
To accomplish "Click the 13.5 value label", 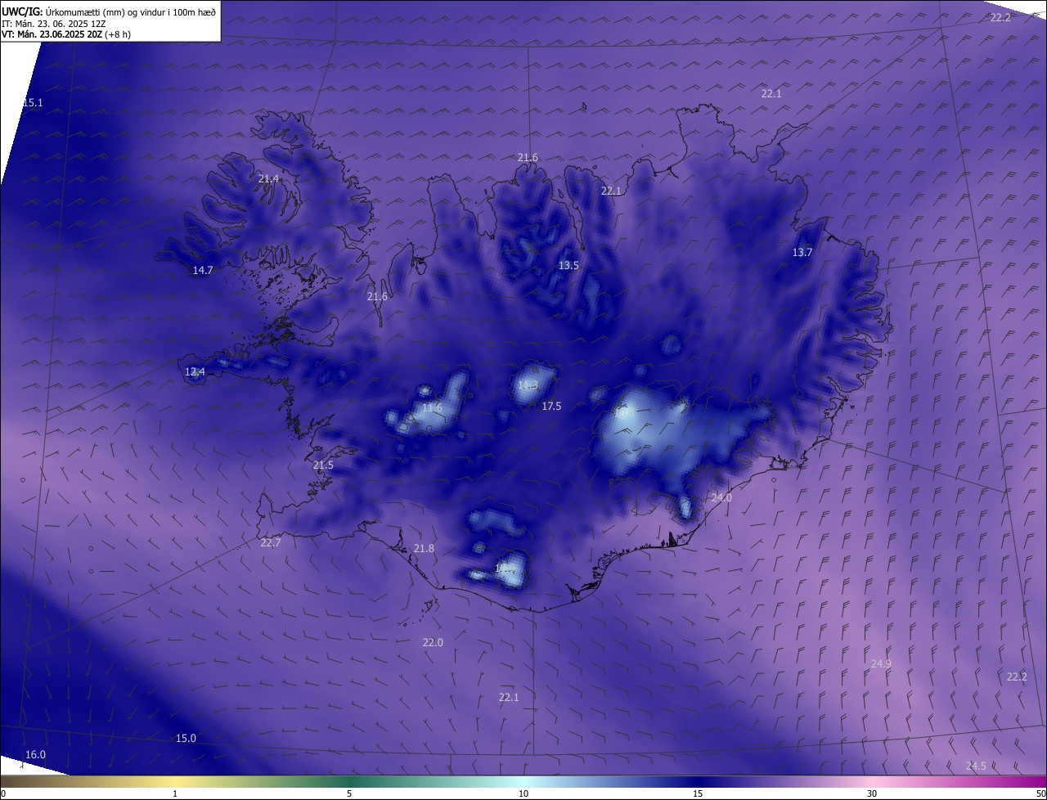I will tap(568, 265).
